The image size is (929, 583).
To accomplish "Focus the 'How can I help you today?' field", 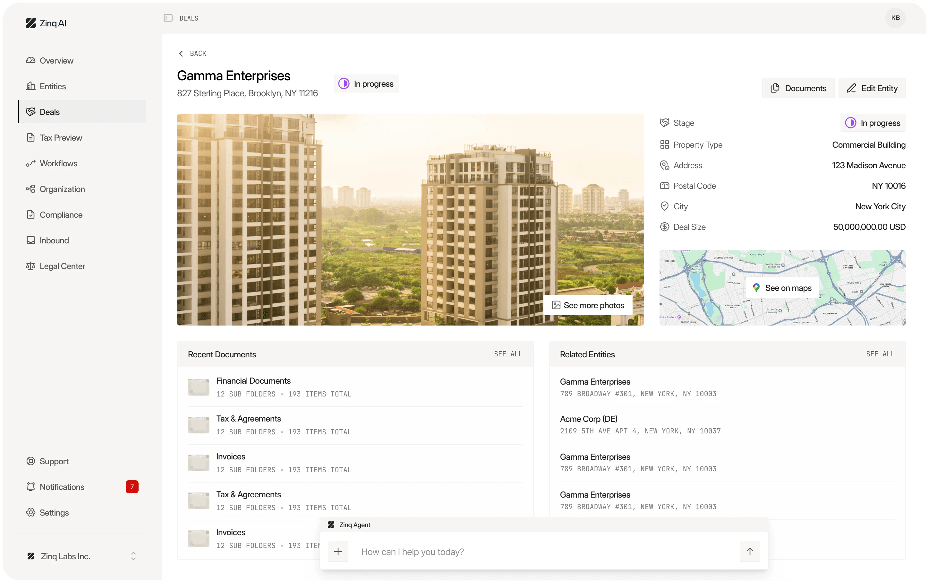I will [544, 552].
